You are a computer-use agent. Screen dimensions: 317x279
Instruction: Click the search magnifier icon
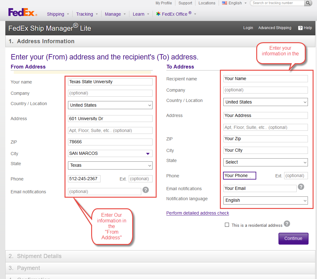308,3
